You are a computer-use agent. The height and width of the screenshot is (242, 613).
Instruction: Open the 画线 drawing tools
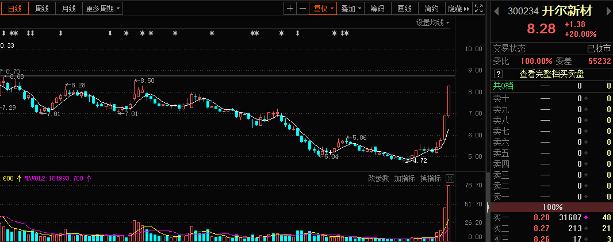(x=405, y=9)
